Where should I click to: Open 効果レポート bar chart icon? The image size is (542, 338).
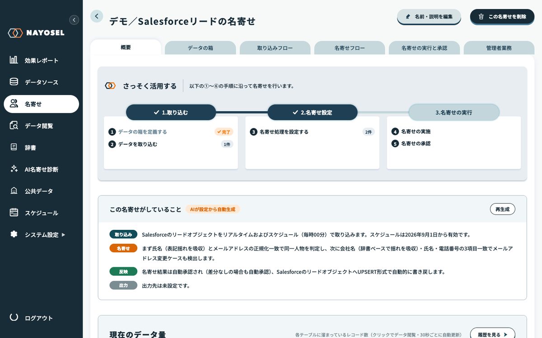click(14, 60)
